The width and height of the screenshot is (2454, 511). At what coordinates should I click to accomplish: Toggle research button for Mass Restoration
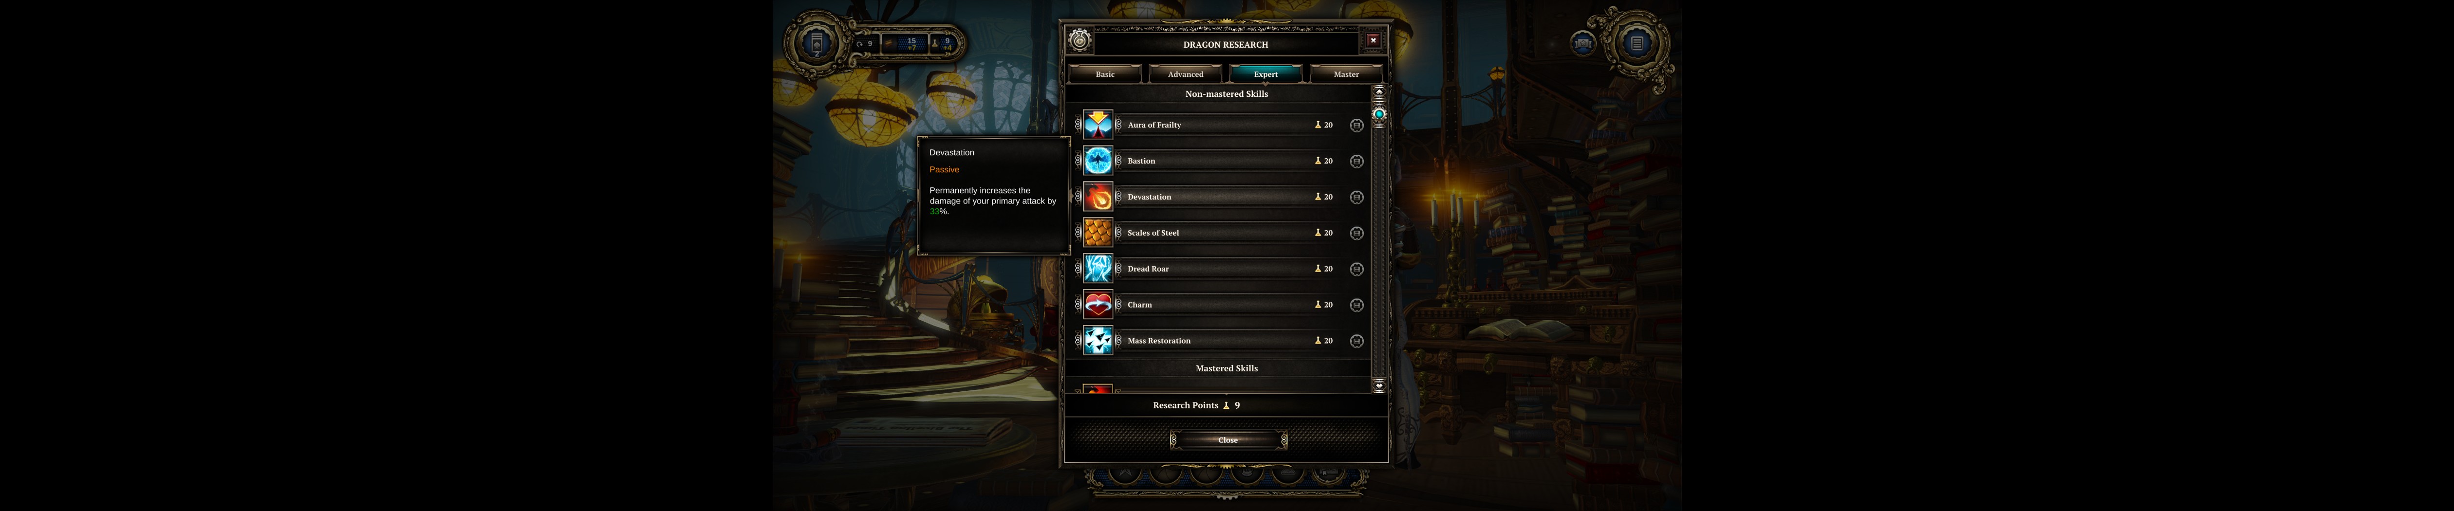pyautogui.click(x=1357, y=341)
